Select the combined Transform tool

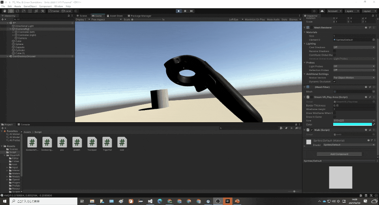tap(36, 11)
